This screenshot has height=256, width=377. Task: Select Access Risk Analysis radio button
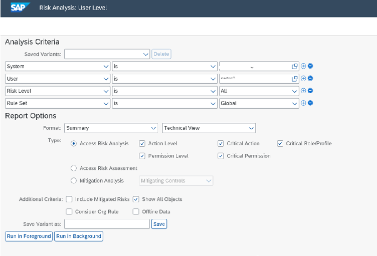coord(74,143)
